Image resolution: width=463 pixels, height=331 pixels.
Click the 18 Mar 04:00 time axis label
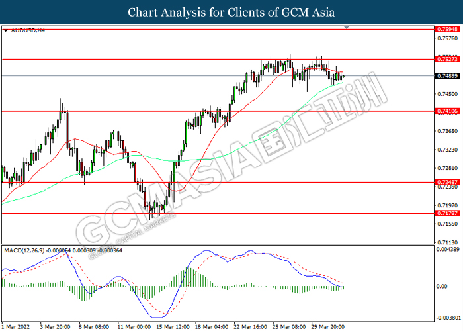pyautogui.click(x=212, y=326)
